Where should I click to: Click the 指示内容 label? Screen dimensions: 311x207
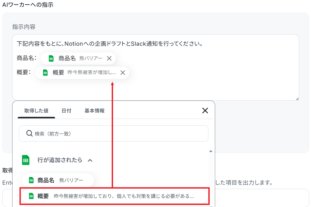coord(24,27)
